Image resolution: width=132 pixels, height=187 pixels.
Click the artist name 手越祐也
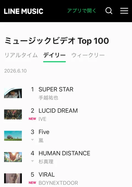48,98
